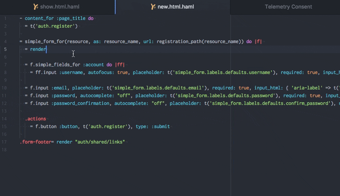
Task: Click line number 5 in the gutter
Action: point(5,49)
